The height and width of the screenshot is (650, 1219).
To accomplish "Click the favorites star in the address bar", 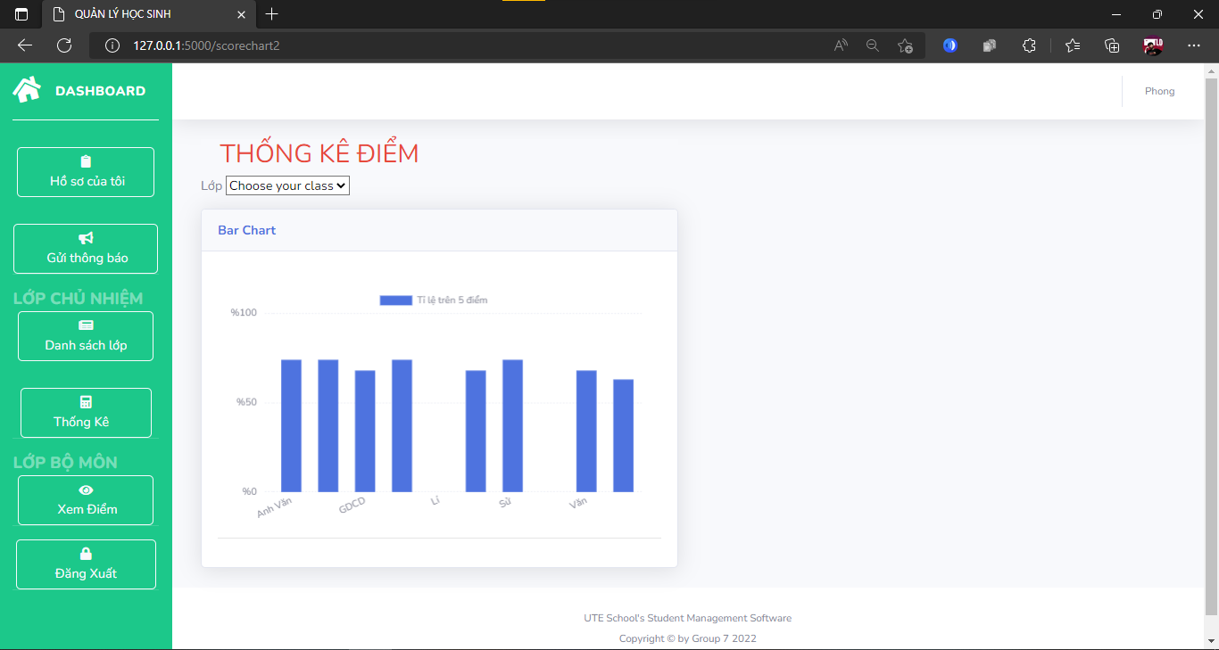I will coord(905,45).
